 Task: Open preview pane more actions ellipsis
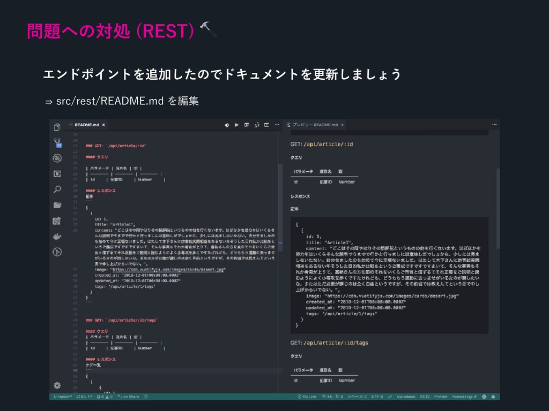494,124
